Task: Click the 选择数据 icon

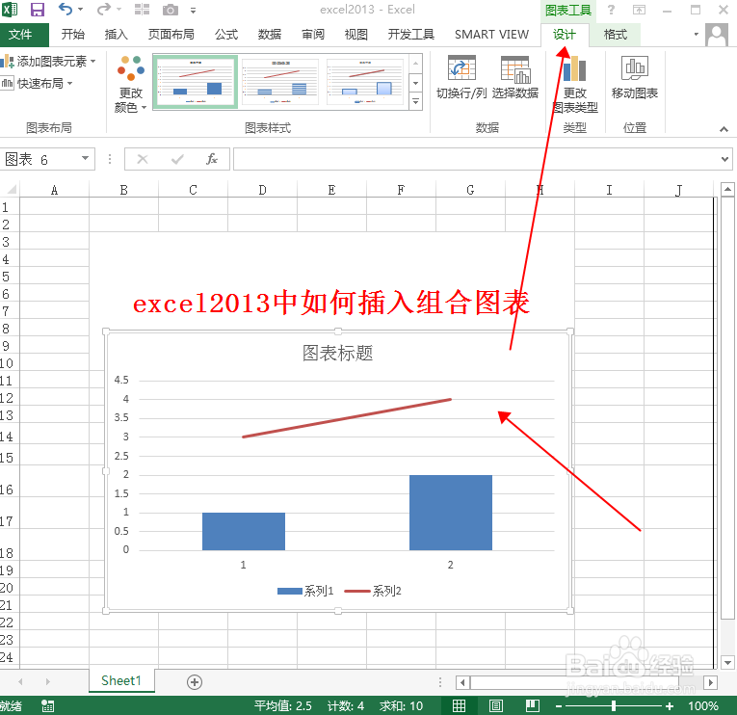Action: tap(515, 69)
